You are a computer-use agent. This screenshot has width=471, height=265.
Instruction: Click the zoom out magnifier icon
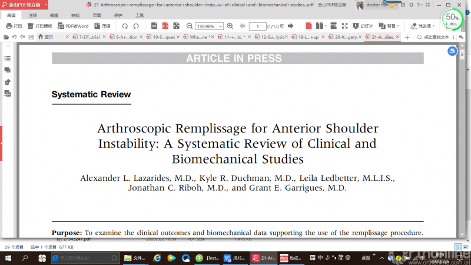coord(190,26)
